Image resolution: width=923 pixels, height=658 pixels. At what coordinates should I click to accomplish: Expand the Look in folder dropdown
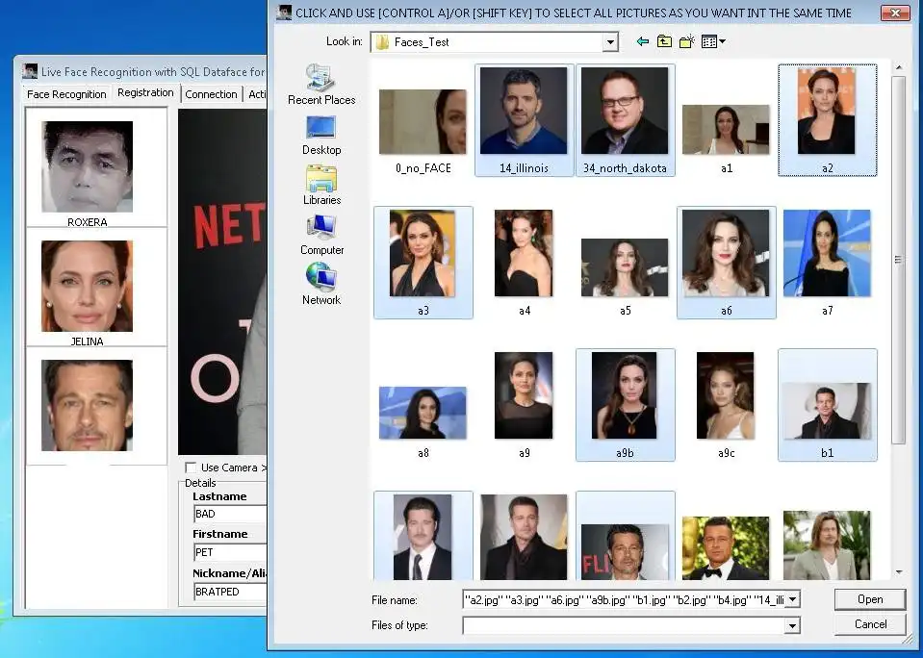pos(610,41)
